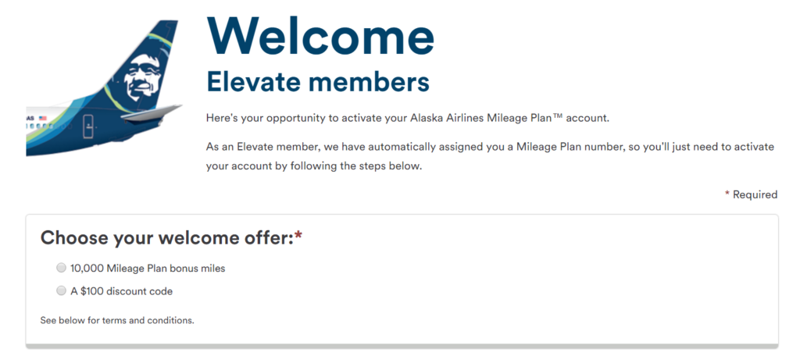This screenshot has height=356, width=800.
Task: Click the aircraft rear door in the plane image
Action: (88, 127)
